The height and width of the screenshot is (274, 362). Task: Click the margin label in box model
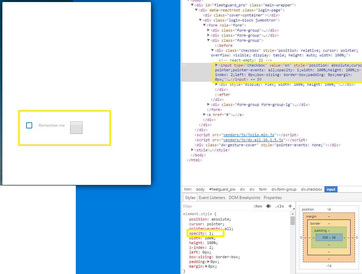click(x=311, y=217)
